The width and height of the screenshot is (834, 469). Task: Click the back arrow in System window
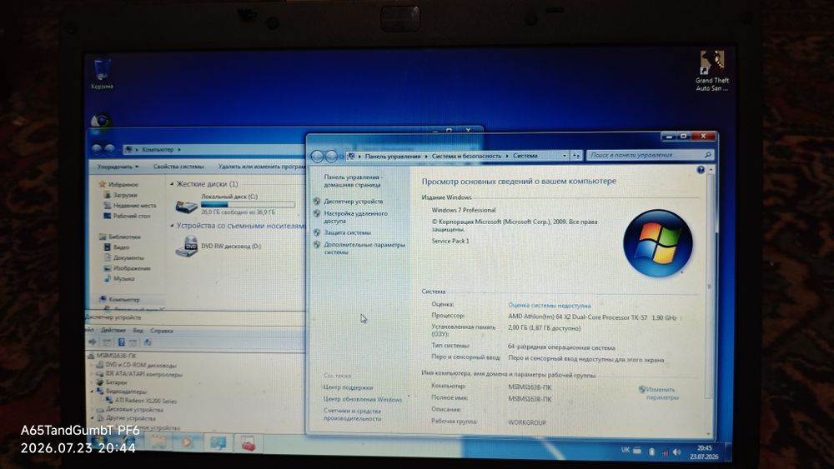point(318,156)
